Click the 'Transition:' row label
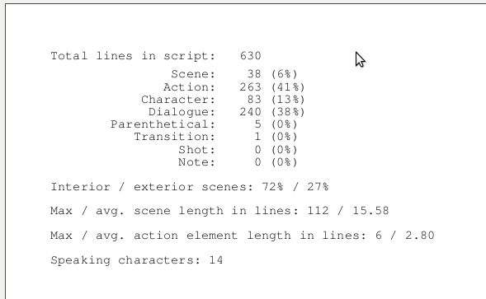 [174, 137]
